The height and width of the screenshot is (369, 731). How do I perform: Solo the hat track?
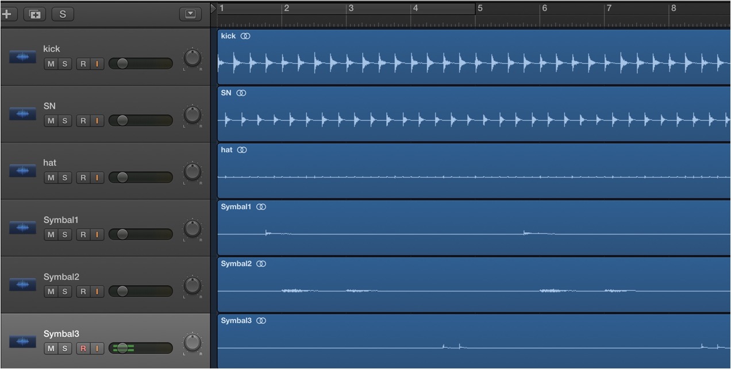tap(65, 178)
